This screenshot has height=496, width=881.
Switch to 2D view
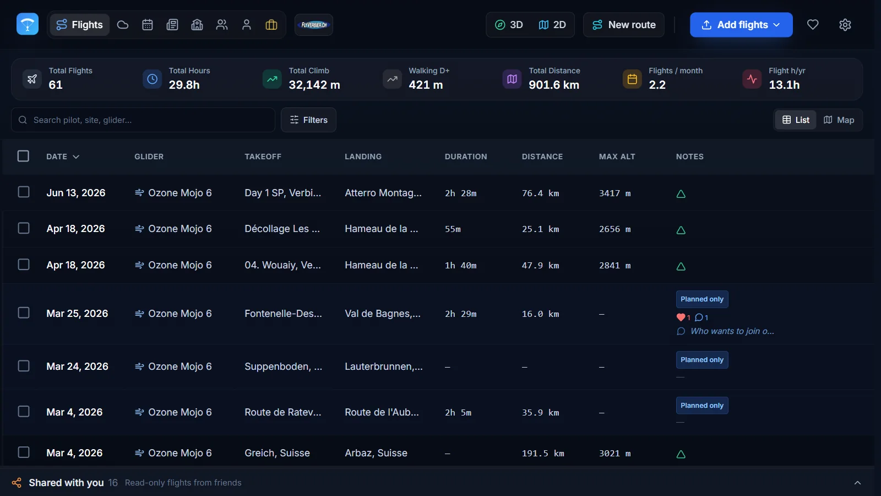coord(552,25)
